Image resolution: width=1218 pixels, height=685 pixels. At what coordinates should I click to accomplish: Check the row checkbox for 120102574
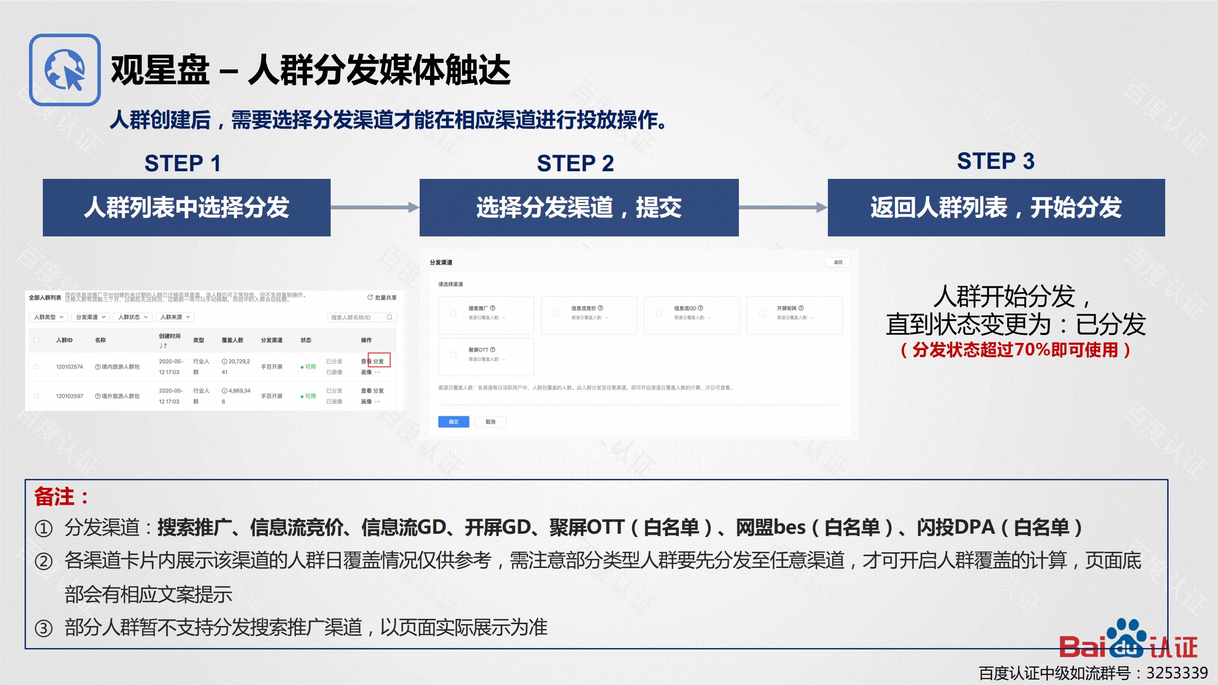coord(37,367)
